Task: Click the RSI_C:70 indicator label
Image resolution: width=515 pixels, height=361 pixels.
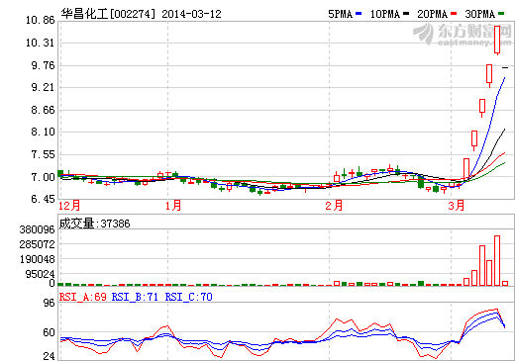Action: [188, 297]
